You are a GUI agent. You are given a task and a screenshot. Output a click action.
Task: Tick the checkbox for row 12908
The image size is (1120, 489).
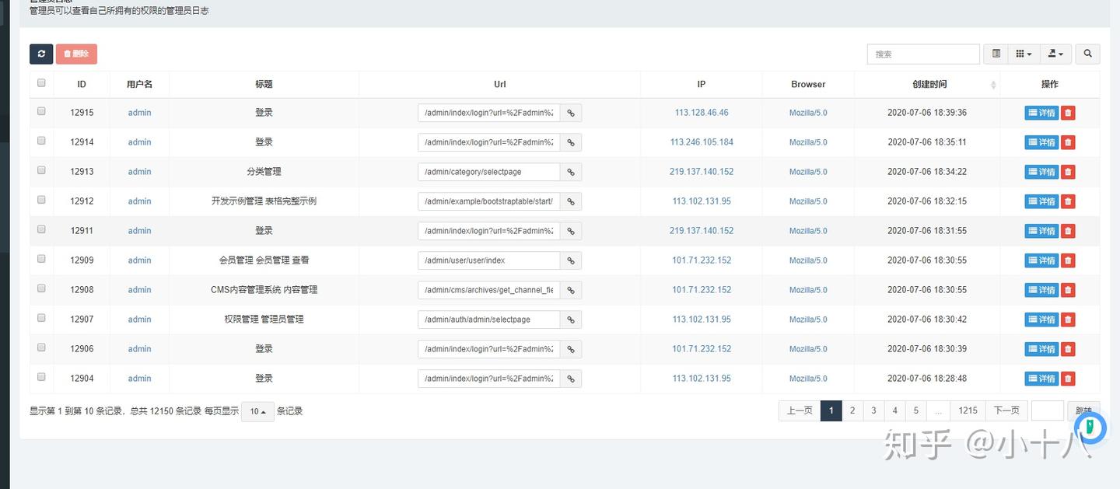[41, 288]
